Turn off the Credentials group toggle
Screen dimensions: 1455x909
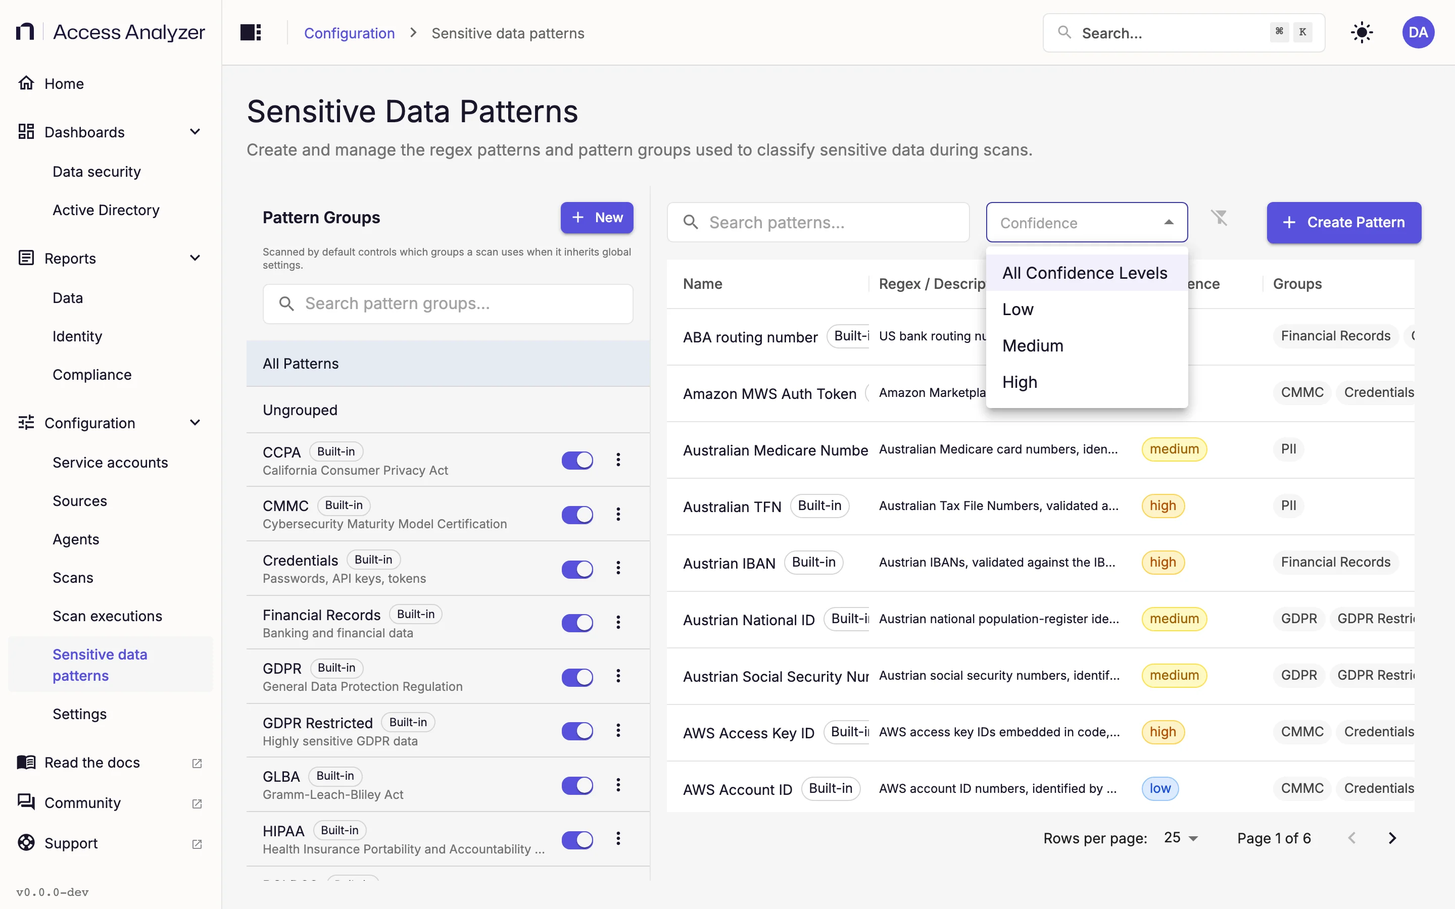[x=577, y=569]
